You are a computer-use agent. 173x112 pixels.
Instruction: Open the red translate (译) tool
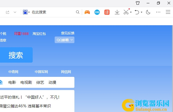pyautogui.click(x=107, y=12)
